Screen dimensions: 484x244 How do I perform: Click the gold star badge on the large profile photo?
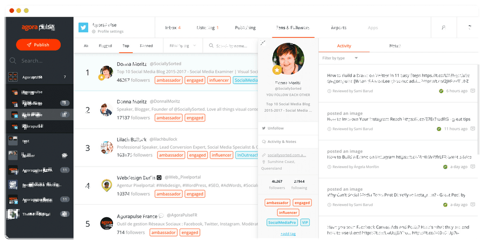click(277, 70)
